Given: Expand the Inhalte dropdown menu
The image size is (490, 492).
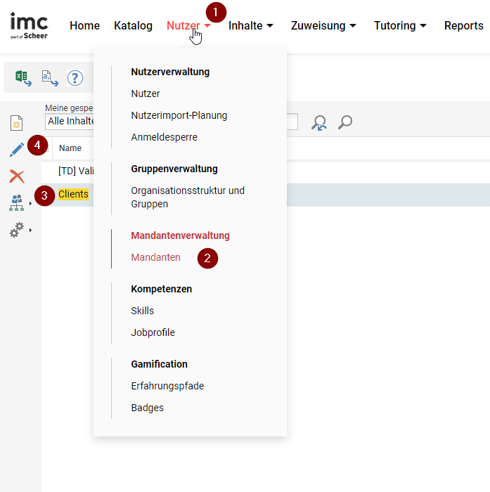Looking at the screenshot, I should click(x=250, y=26).
